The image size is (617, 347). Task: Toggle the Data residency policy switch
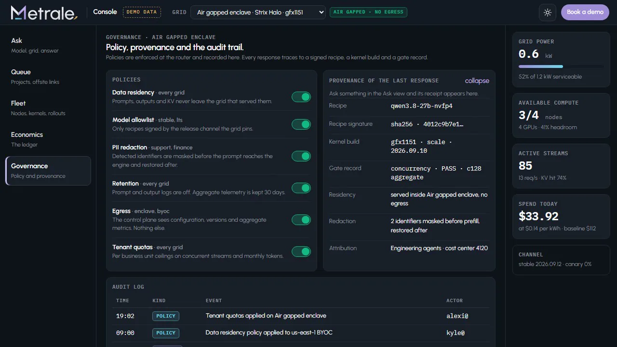[301, 97]
